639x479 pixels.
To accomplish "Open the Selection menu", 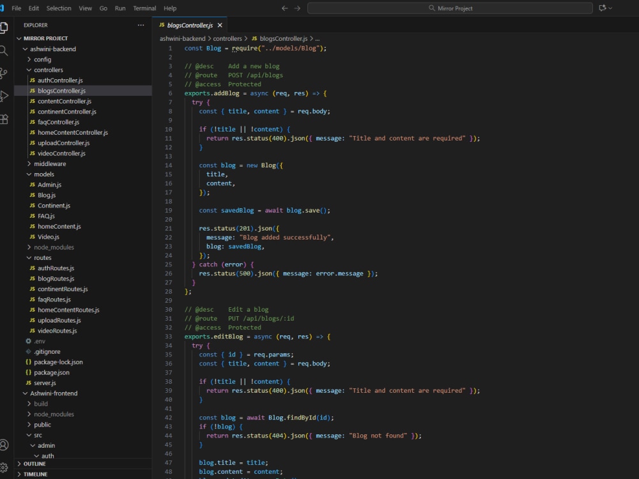I will (59, 8).
